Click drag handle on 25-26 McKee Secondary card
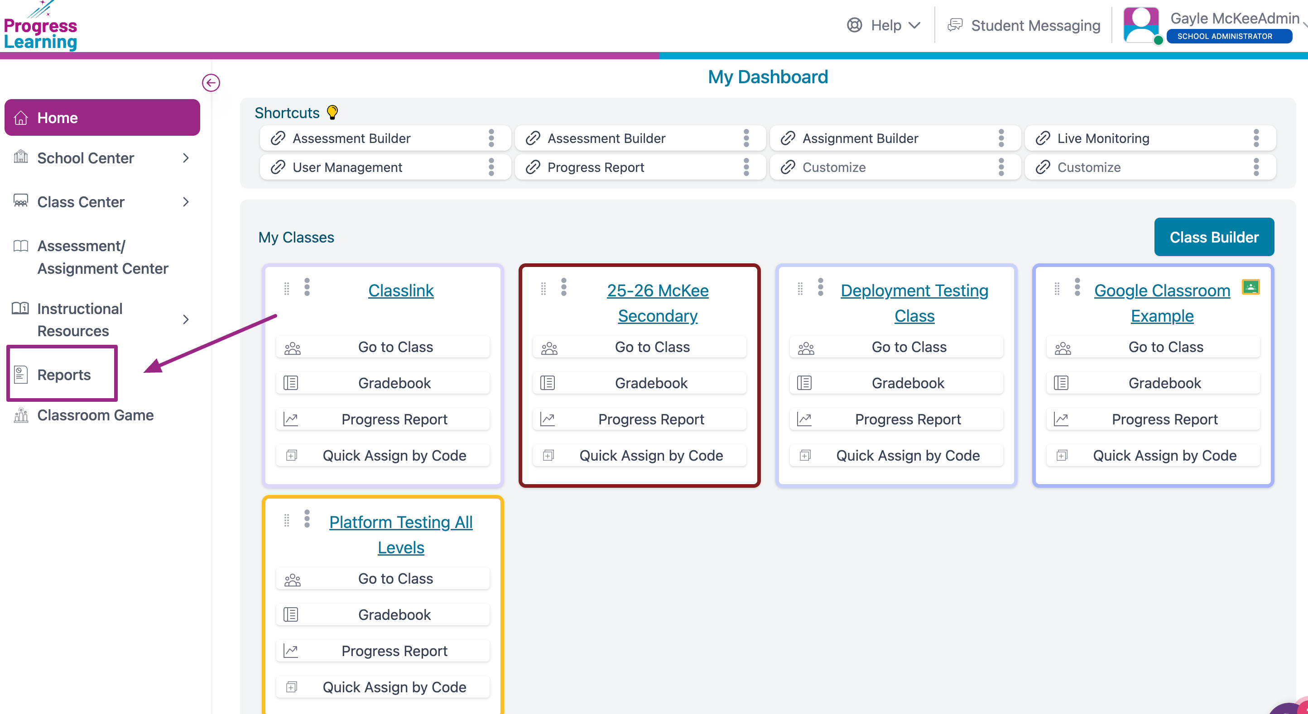 click(x=543, y=288)
